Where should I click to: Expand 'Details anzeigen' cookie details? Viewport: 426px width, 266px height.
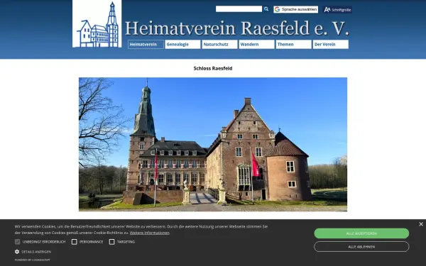[36, 252]
